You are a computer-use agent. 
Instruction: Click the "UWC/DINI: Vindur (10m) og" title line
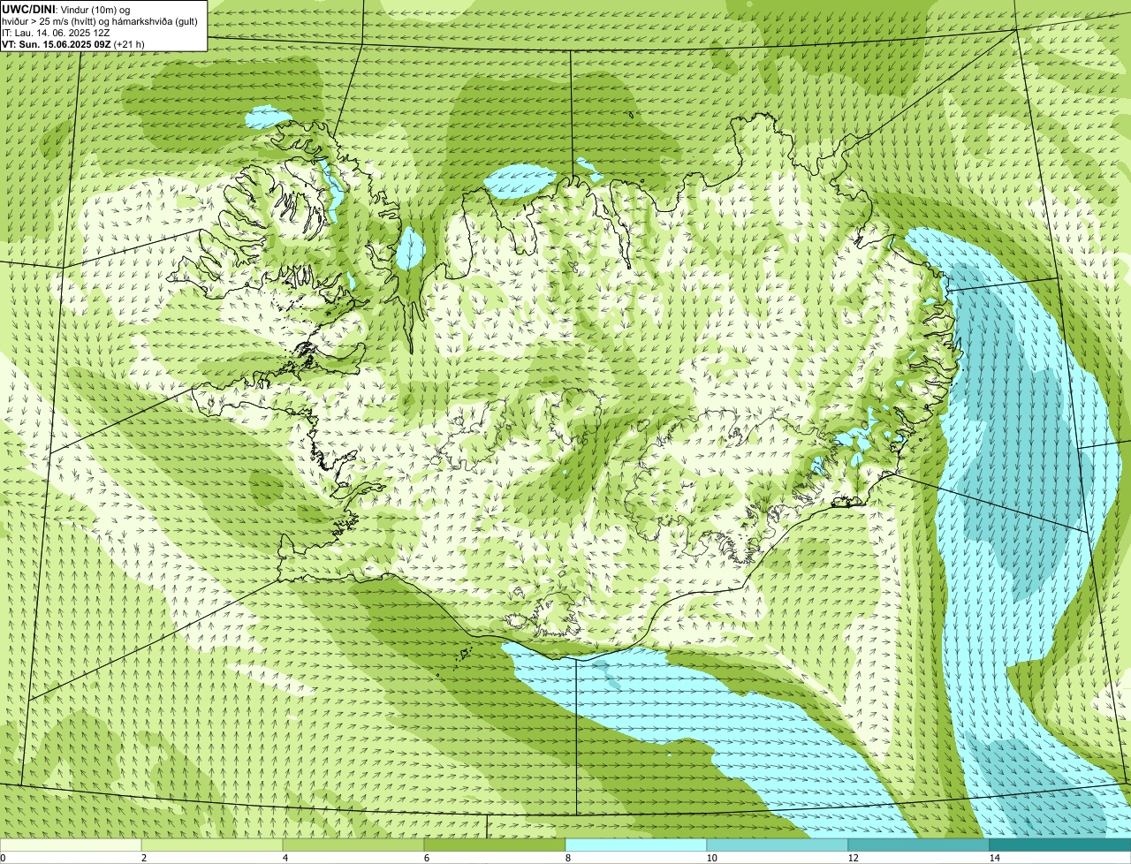click(66, 9)
